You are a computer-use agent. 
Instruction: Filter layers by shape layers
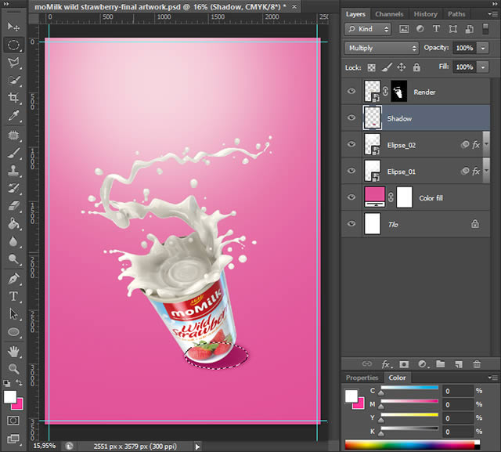(x=452, y=29)
